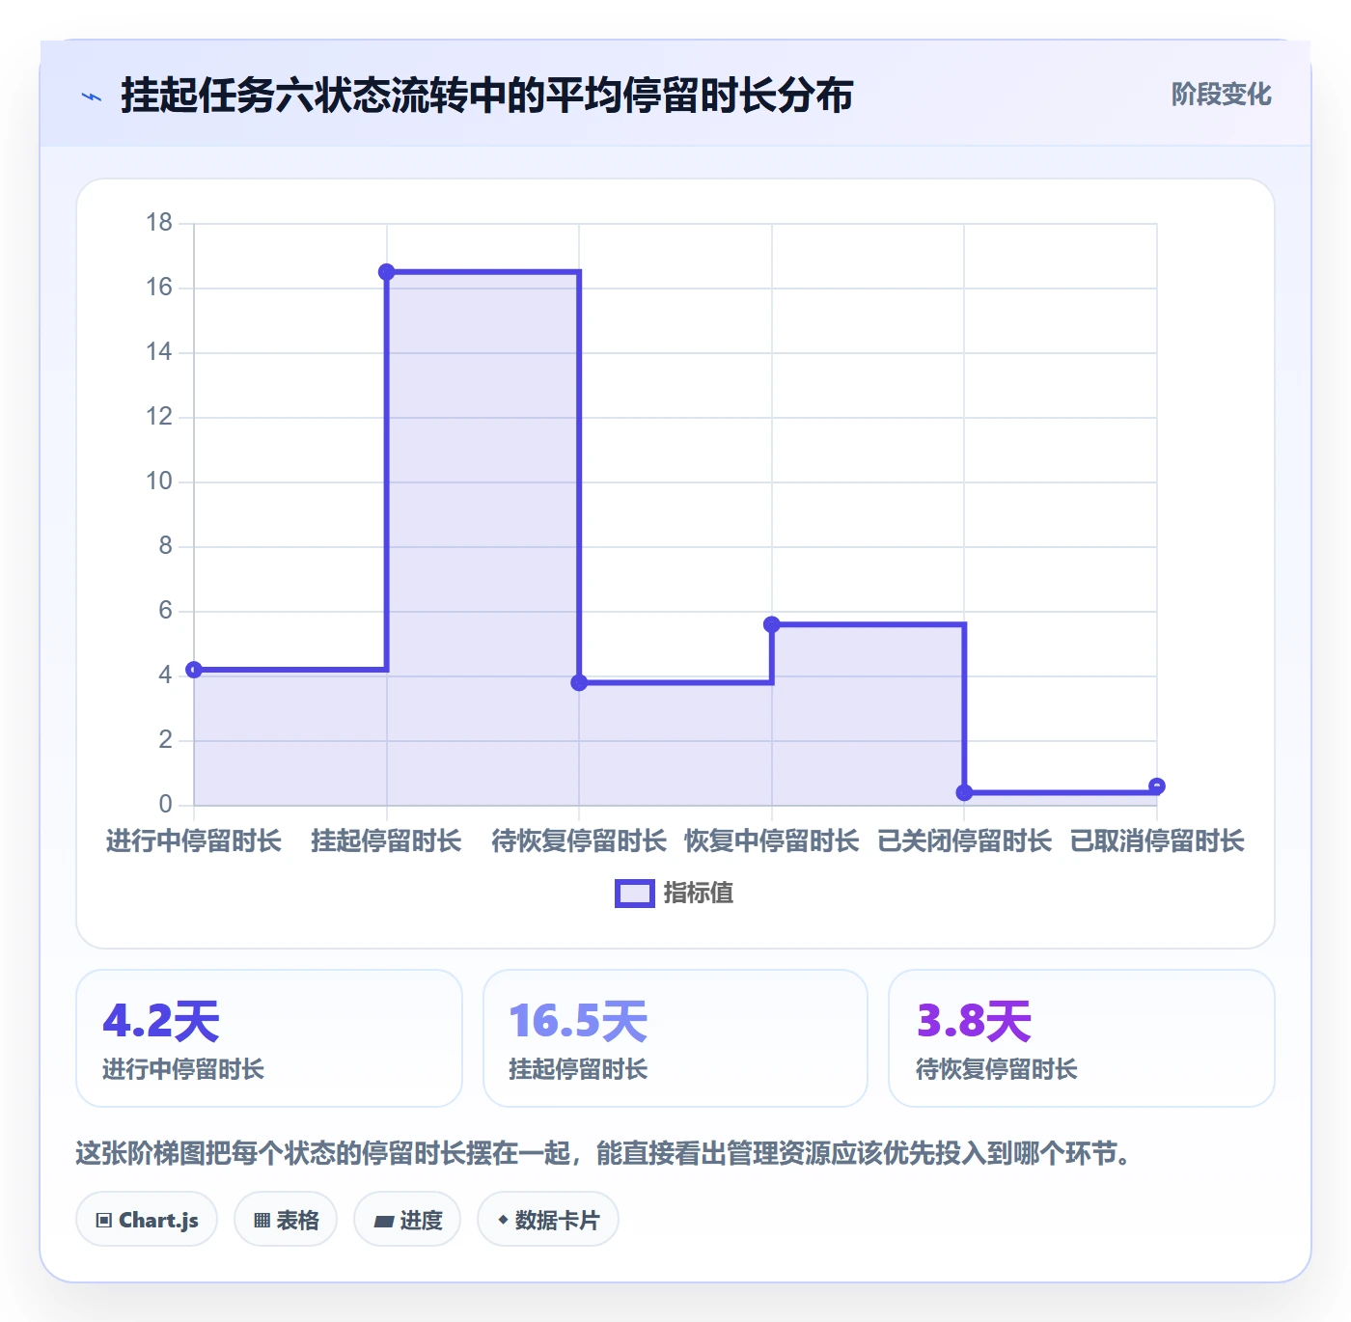The width and height of the screenshot is (1351, 1322).
Task: Click the lightning bolt icon beside the title
Action: click(92, 96)
